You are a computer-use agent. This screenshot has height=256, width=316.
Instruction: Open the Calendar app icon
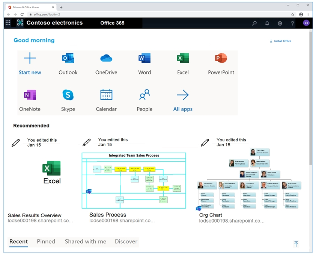106,95
